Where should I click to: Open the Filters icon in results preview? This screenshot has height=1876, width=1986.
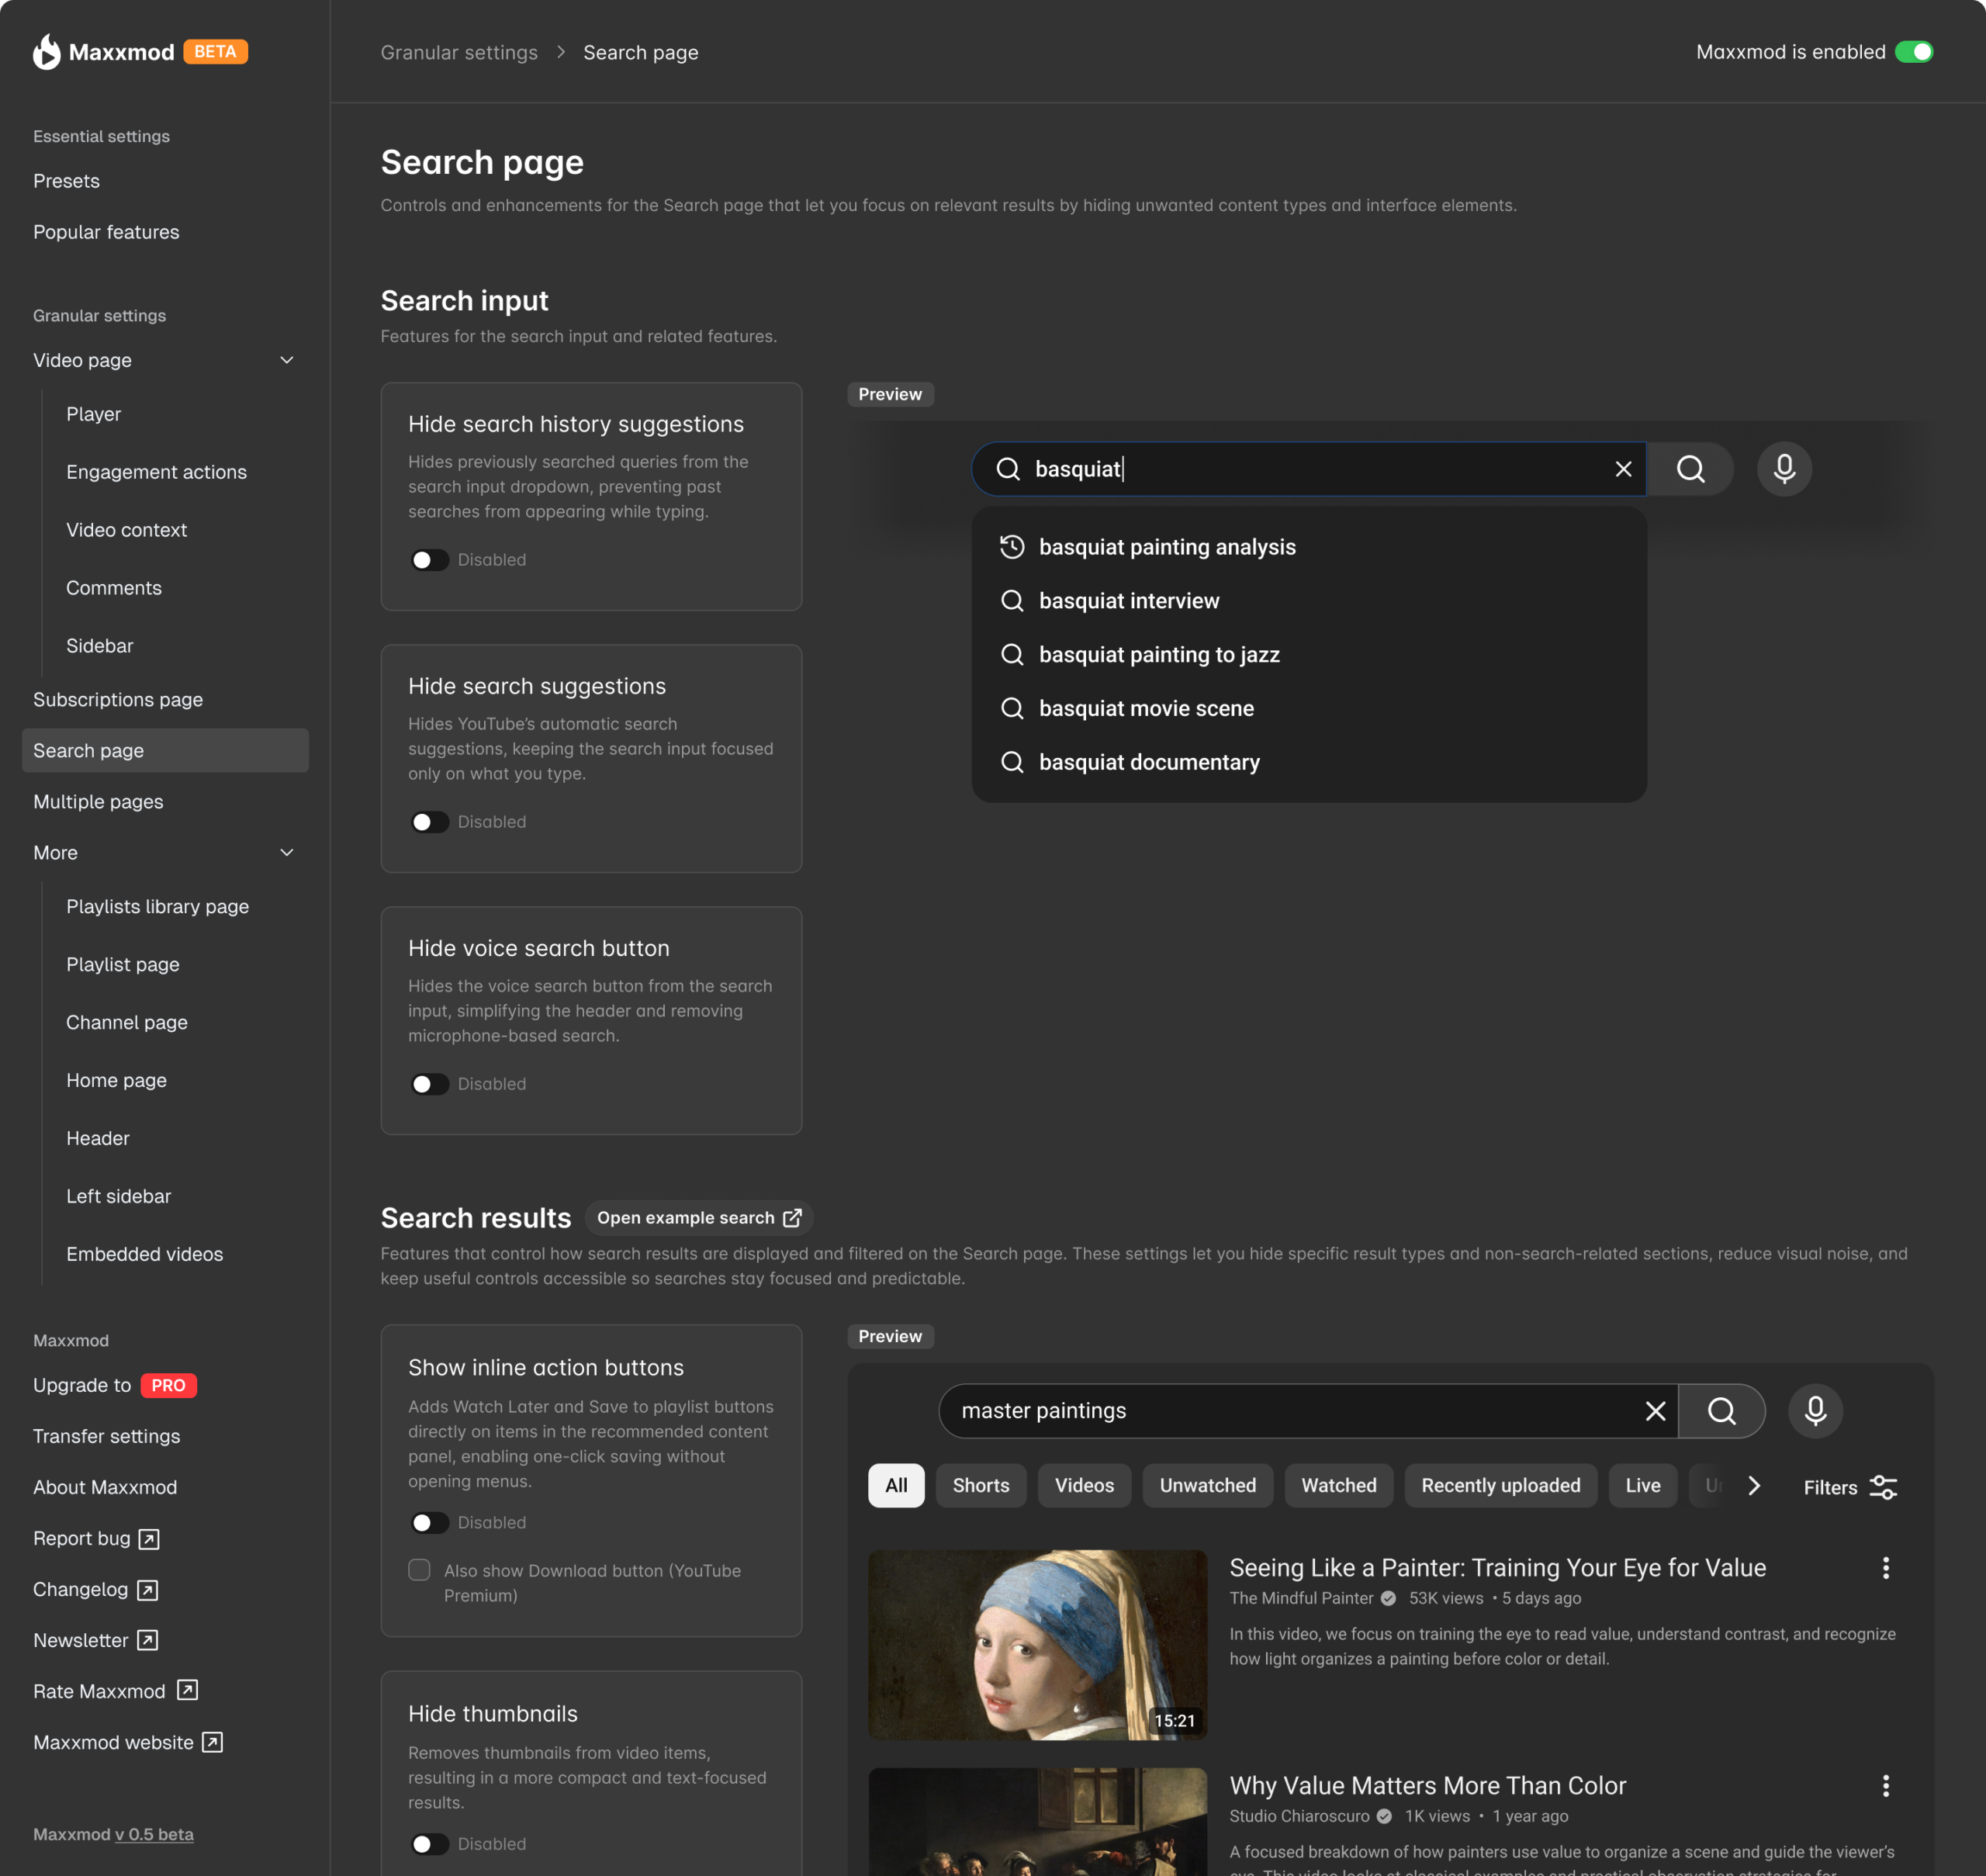1884,1487
